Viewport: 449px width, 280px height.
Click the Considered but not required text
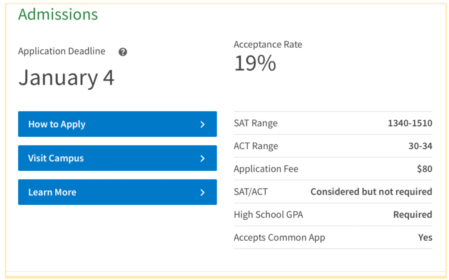[x=371, y=192]
